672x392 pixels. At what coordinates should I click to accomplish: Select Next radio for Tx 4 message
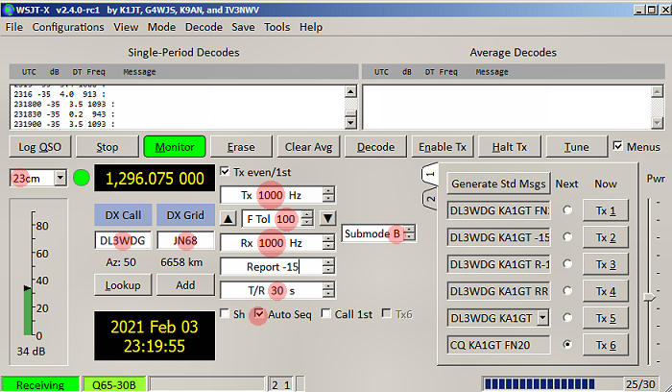567,290
